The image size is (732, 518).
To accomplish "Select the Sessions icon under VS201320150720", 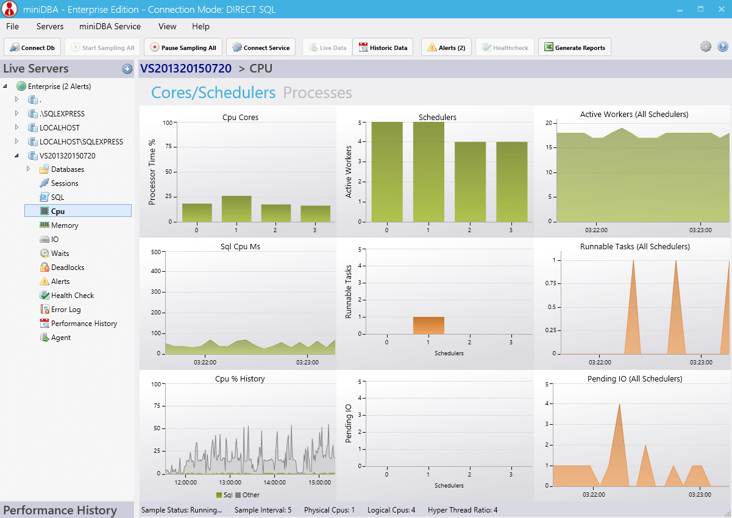I will click(46, 183).
